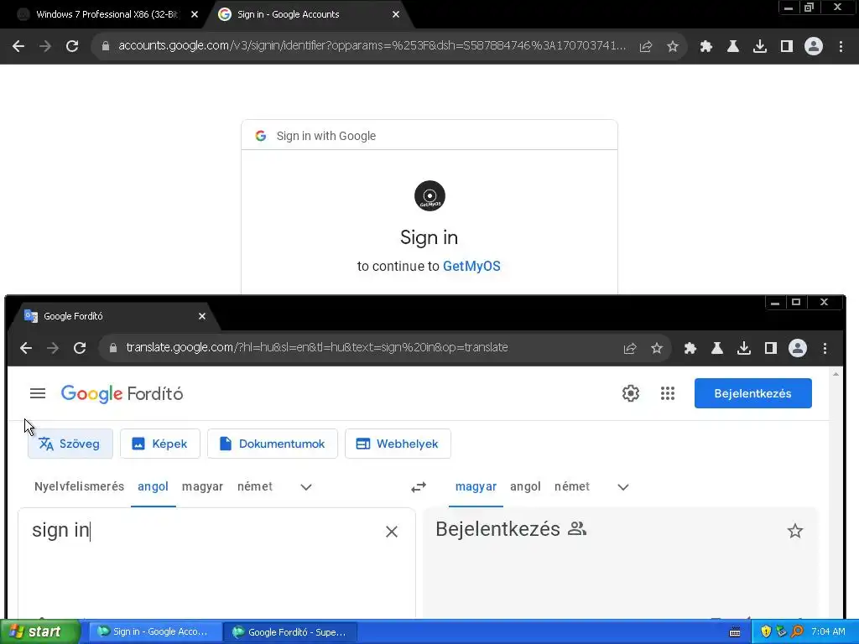
Task: Open three-dot Chrome menu in Sign in window
Action: click(x=841, y=47)
